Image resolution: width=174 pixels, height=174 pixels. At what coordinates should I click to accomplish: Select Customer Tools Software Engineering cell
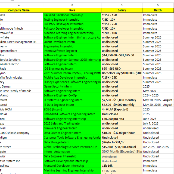coord(72,138)
